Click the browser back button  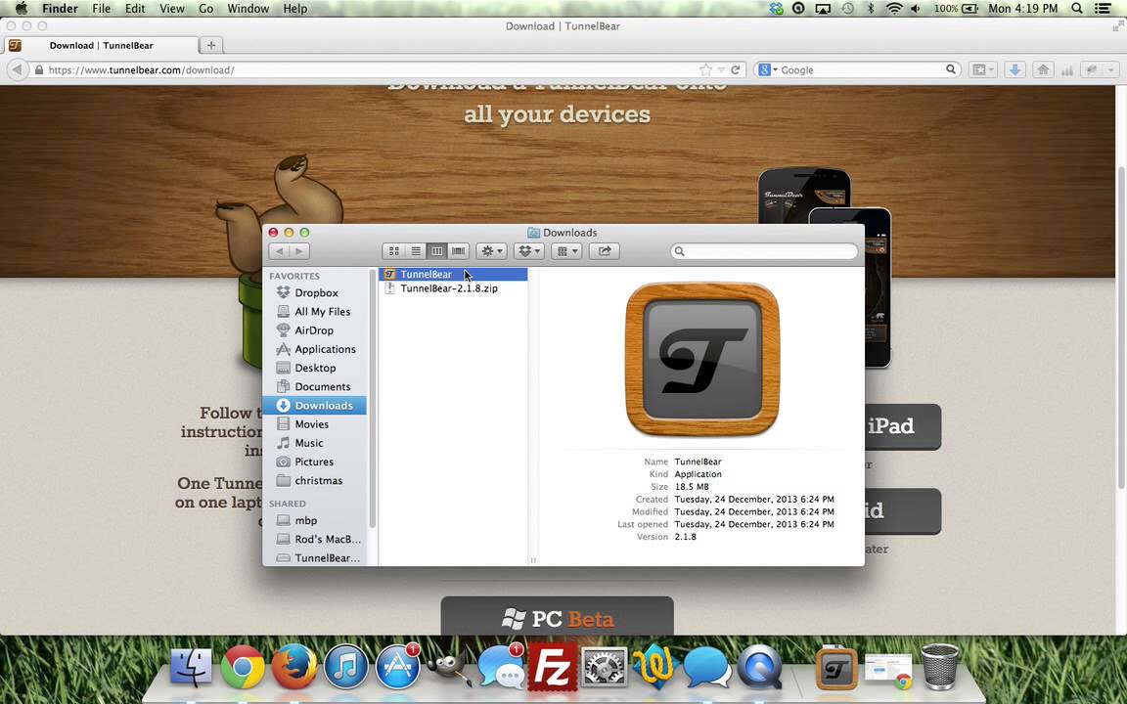coord(18,69)
